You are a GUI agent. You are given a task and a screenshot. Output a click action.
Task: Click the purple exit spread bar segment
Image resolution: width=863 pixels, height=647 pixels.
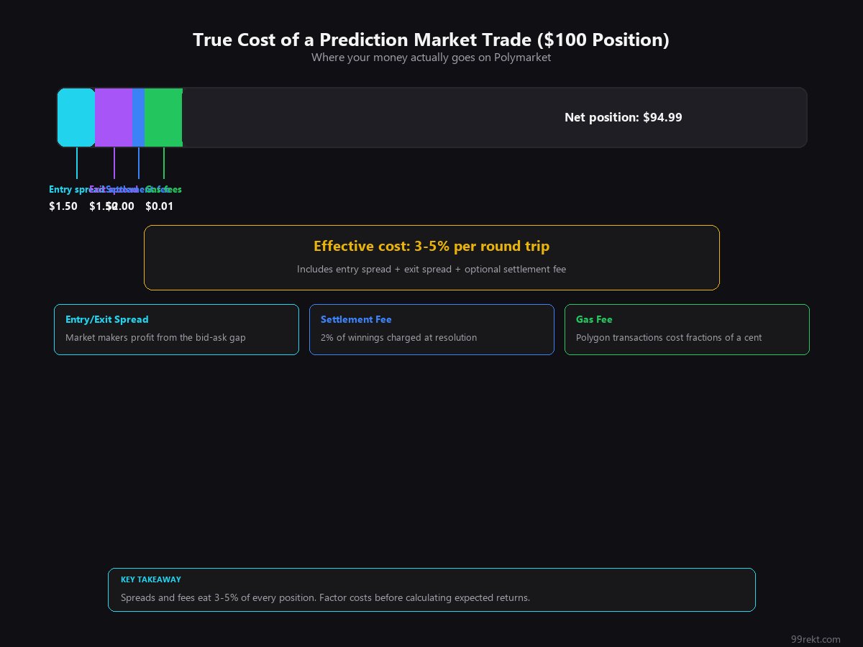pyautogui.click(x=114, y=117)
